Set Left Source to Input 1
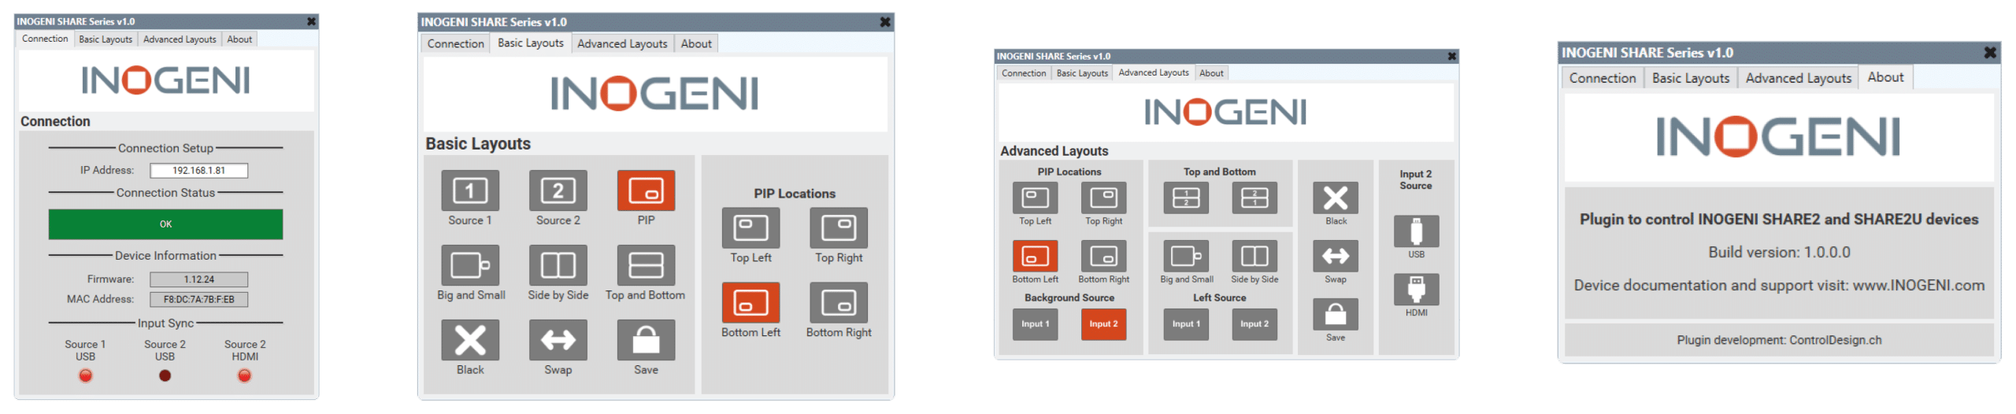2016x414 pixels. point(1186,324)
